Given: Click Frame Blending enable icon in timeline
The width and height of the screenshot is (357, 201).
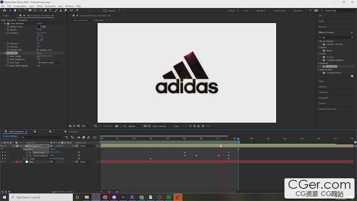Looking at the screenshot, I should point(84,137).
